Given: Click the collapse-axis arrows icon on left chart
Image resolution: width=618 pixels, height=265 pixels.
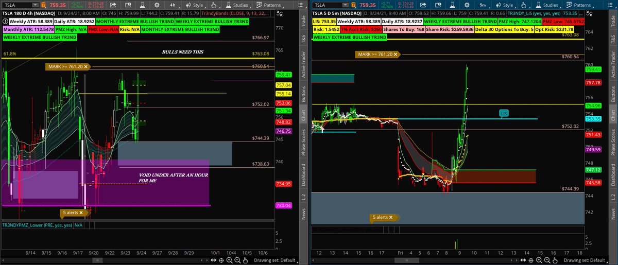Looking at the screenshot, I should pyautogui.click(x=280, y=13).
